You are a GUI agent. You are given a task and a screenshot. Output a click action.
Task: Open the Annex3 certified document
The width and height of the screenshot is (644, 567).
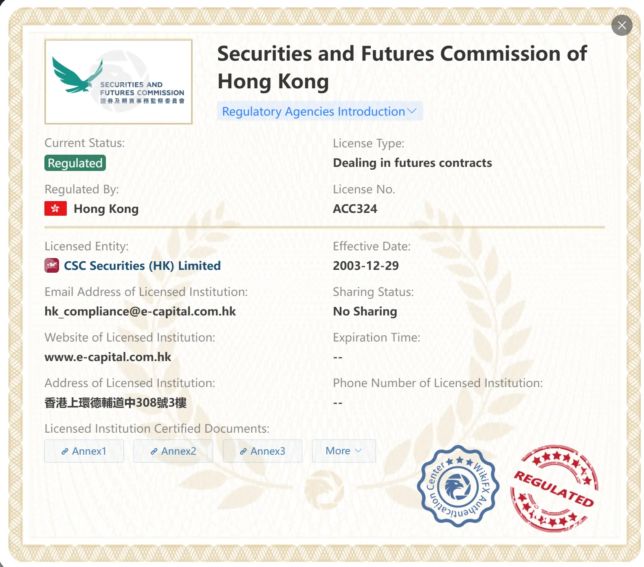click(262, 451)
